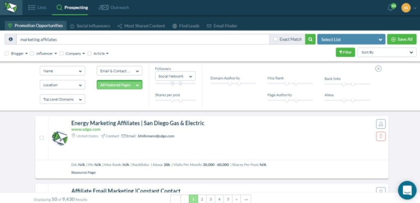Screen dimensions: 420x203
Task: Close the filter panel with X icon
Action: [x=378, y=69]
